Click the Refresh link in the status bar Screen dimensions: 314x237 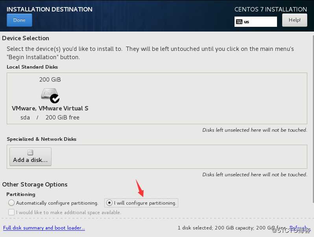tap(298, 228)
